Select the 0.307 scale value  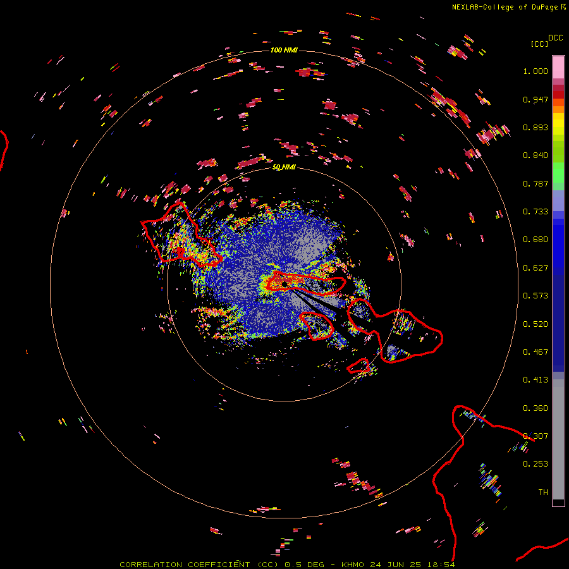535,436
